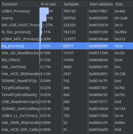Click the size value 0x5c

pos(119,46)
